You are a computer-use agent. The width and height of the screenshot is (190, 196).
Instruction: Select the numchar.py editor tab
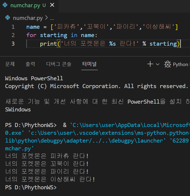click(x=29, y=6)
